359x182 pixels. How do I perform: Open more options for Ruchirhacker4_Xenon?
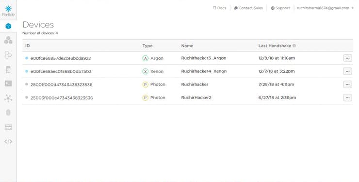(x=347, y=71)
